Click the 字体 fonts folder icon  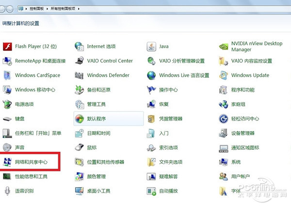(224, 191)
